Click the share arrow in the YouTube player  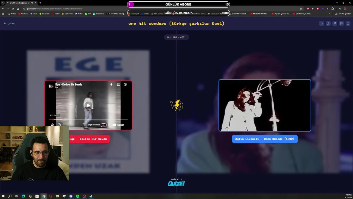53,125
